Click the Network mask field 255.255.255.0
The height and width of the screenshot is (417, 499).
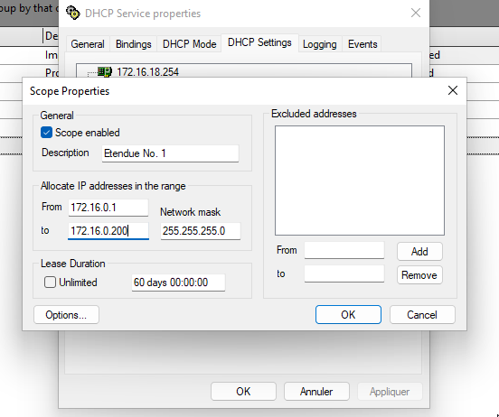tap(201, 231)
